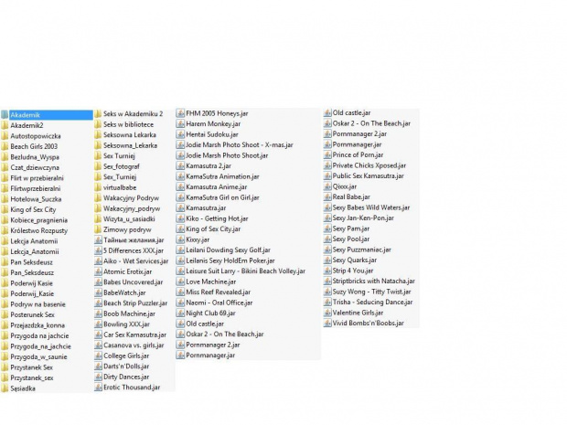Click the folder icon next to Autostopowiczka
The height and width of the screenshot is (425, 567).
(5, 136)
